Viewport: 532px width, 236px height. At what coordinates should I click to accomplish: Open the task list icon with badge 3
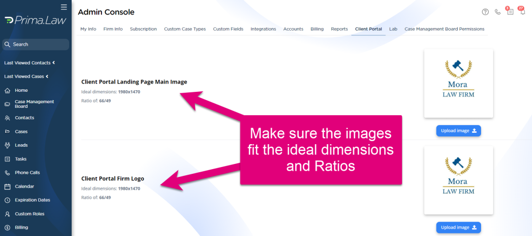pyautogui.click(x=510, y=11)
